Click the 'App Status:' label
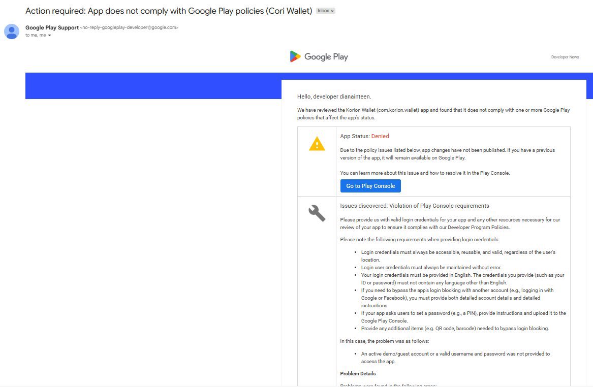593x387 pixels. pos(355,136)
